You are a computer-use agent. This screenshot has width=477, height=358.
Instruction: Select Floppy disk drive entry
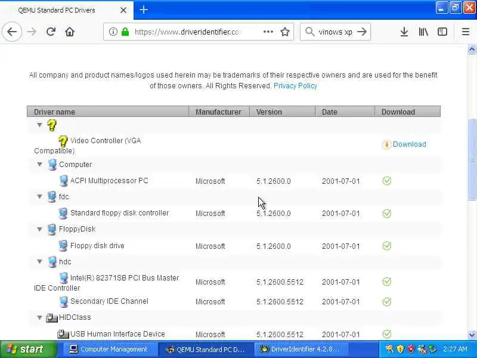[97, 246]
